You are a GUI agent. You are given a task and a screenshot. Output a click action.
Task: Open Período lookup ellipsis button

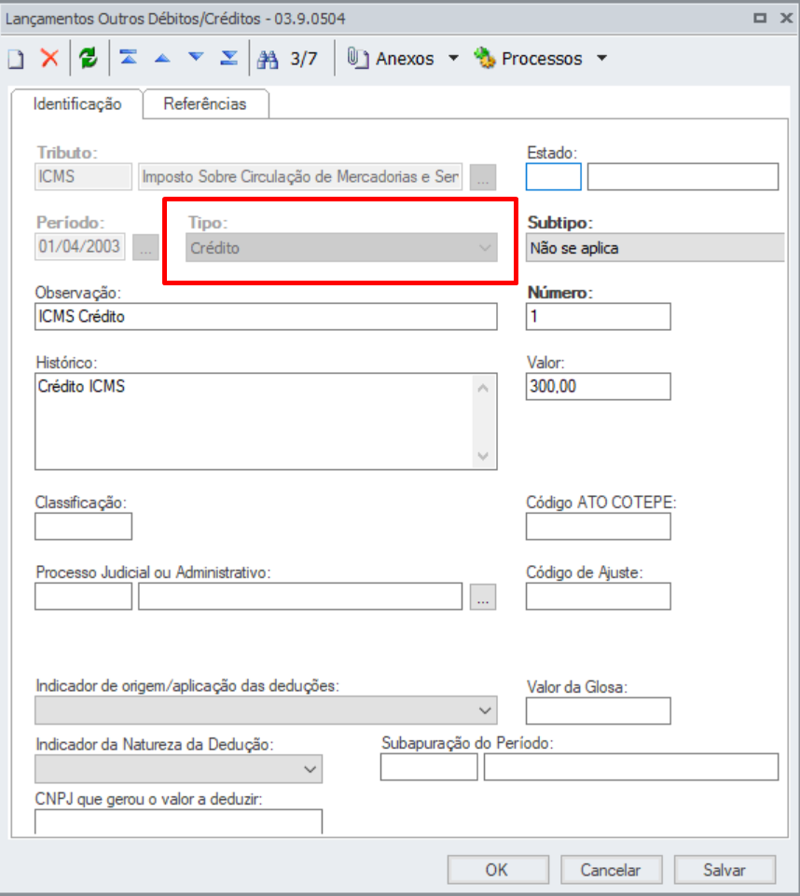[x=145, y=247]
